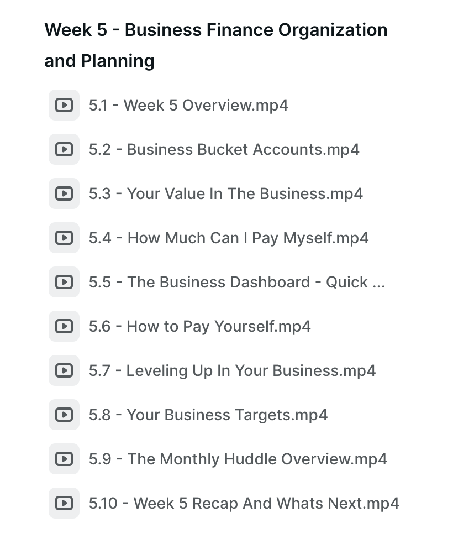Open 5.1 - Week 5 Overview.mp4
Image resolution: width=453 pixels, height=544 pixels.
click(188, 105)
